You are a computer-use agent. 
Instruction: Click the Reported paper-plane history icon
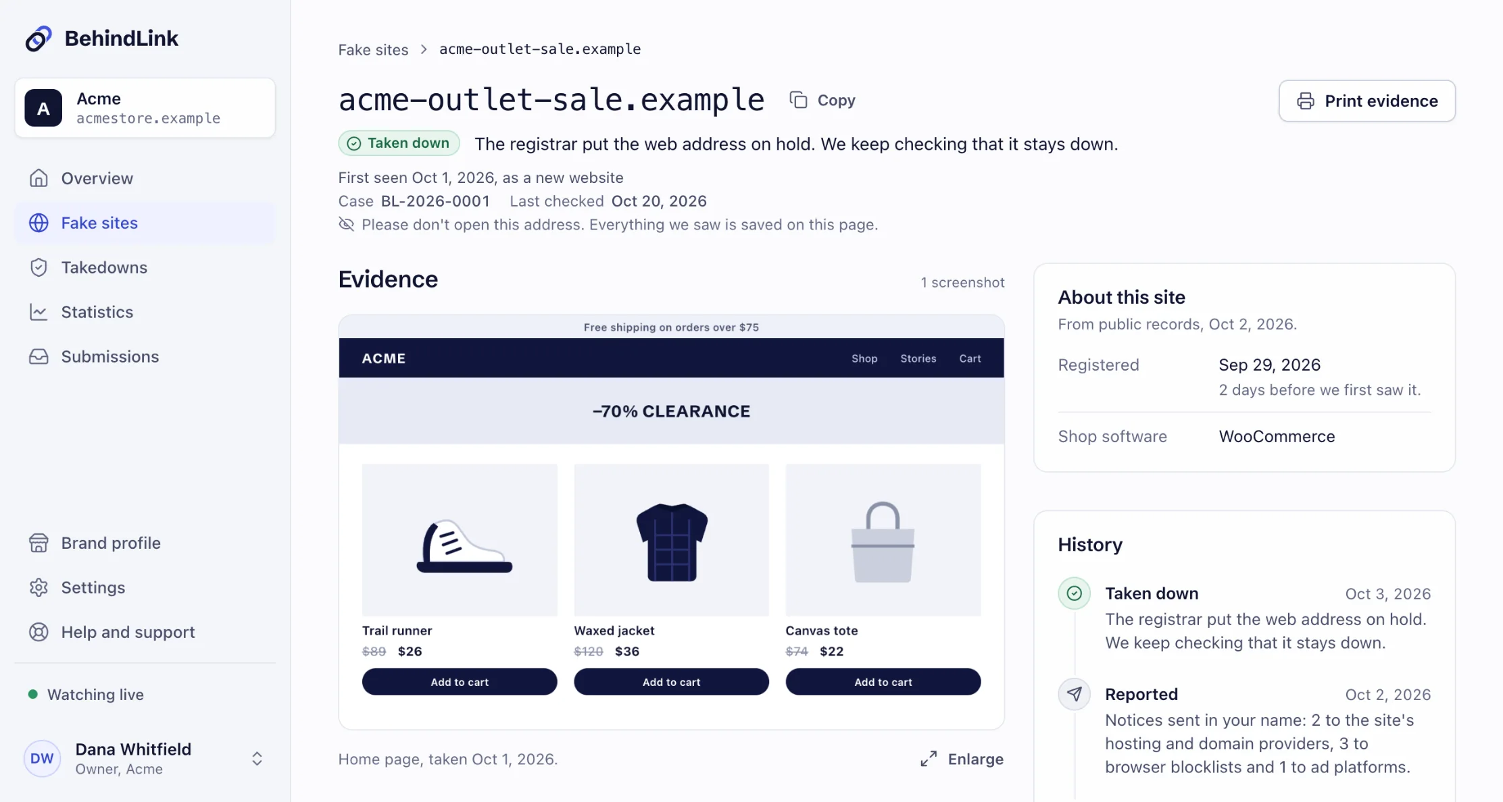coord(1074,694)
